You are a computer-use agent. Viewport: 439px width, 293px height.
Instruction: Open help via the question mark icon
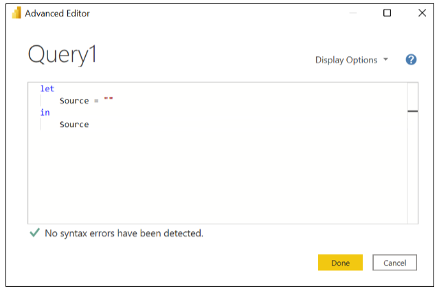click(x=411, y=60)
